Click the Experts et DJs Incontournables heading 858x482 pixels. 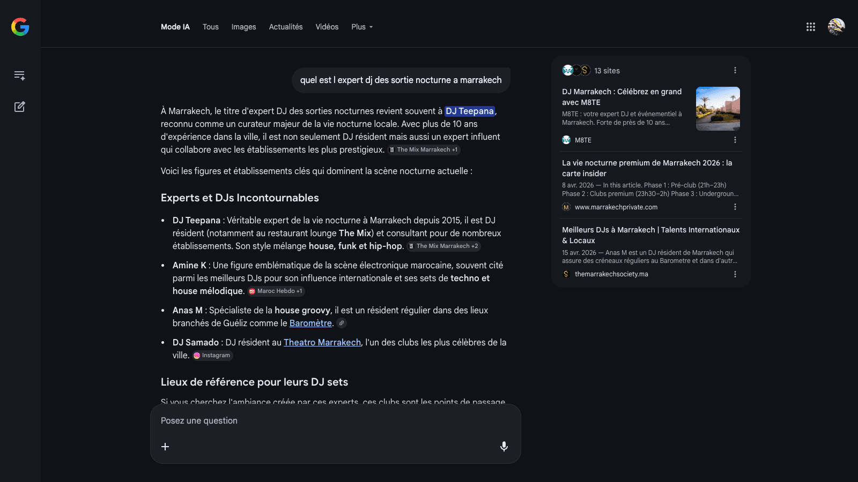click(240, 198)
